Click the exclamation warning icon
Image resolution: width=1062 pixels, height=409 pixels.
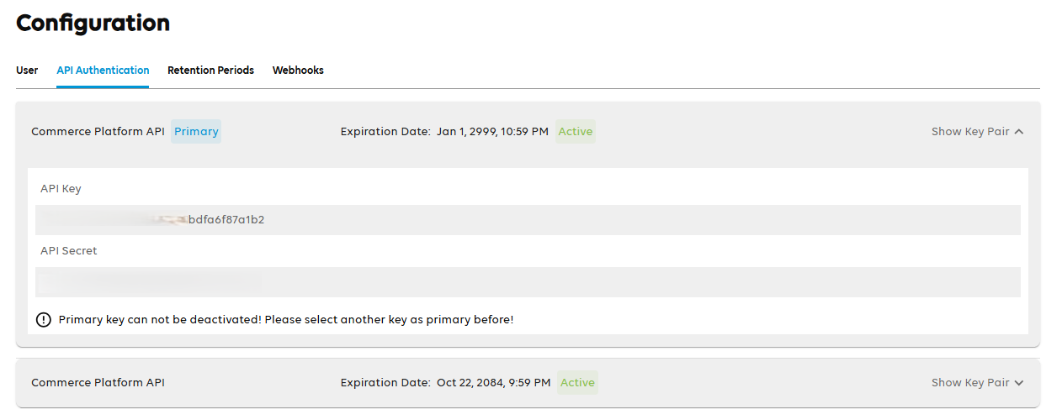pyautogui.click(x=44, y=320)
